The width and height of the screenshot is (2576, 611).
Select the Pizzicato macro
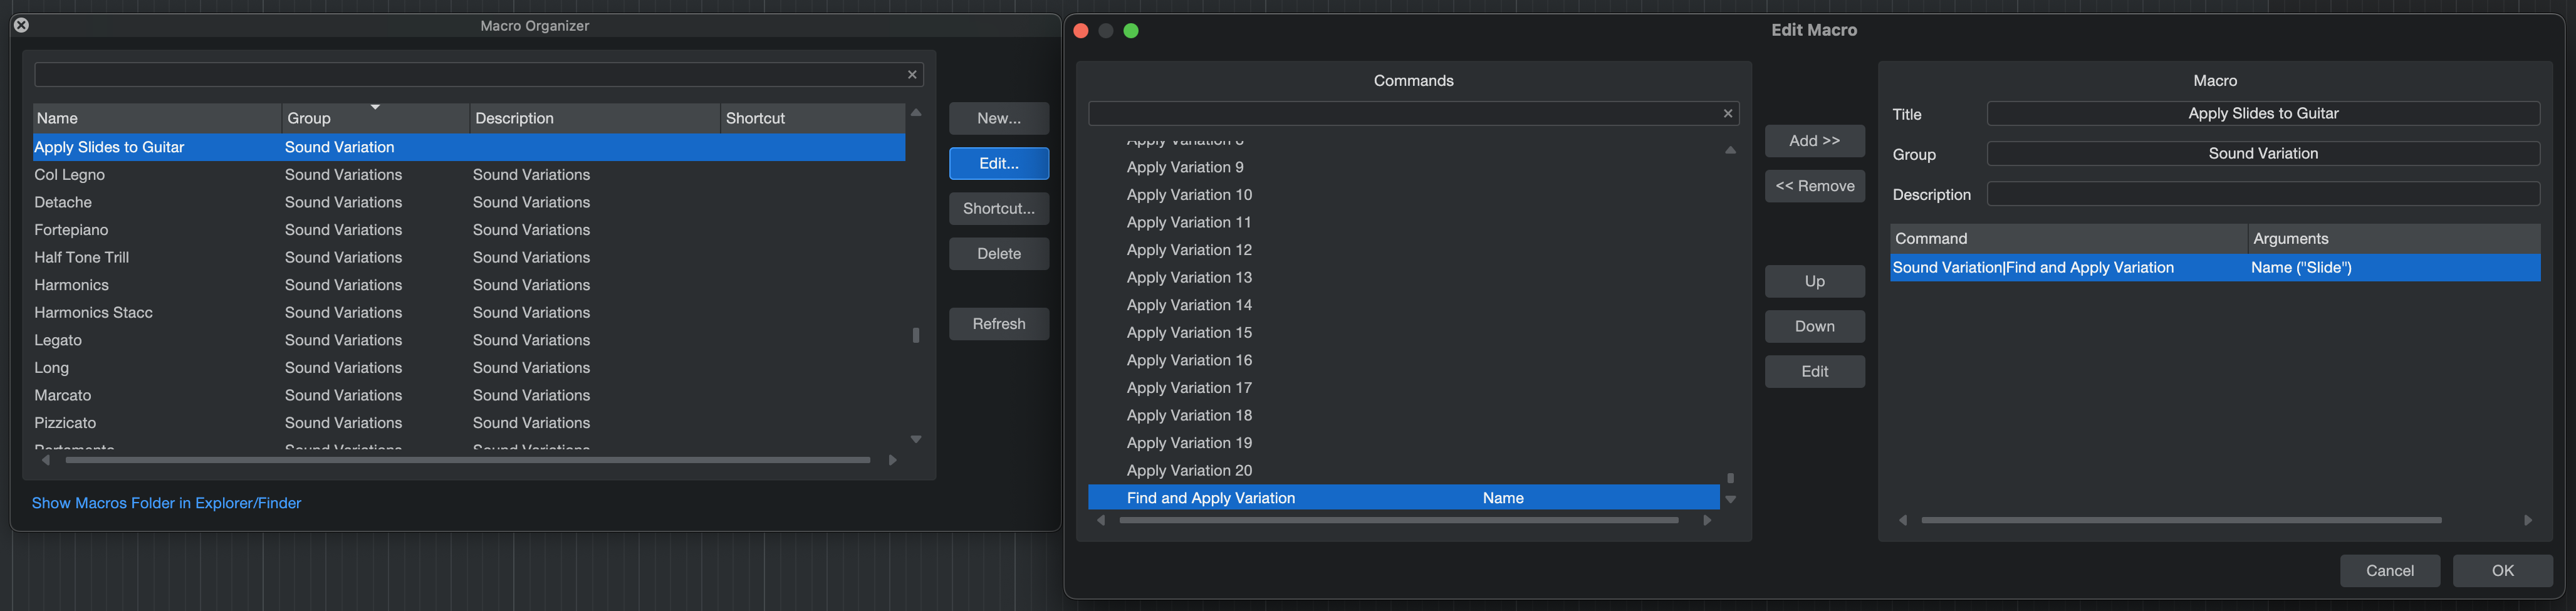click(x=469, y=423)
